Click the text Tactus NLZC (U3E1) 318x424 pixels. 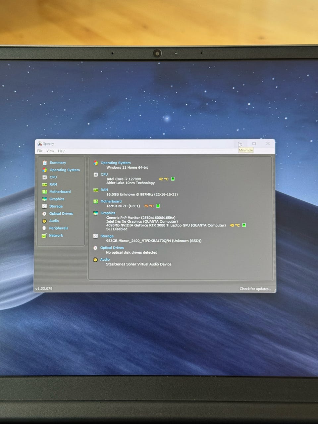coord(123,206)
